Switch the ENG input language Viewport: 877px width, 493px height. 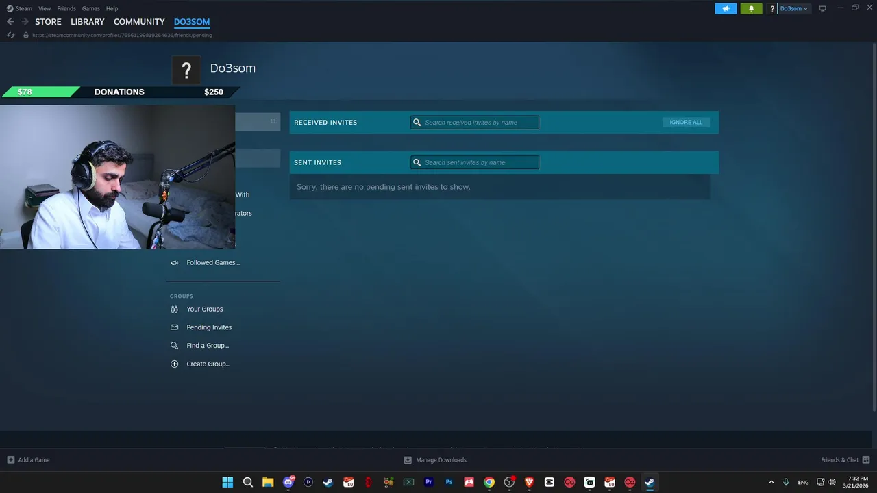point(803,482)
